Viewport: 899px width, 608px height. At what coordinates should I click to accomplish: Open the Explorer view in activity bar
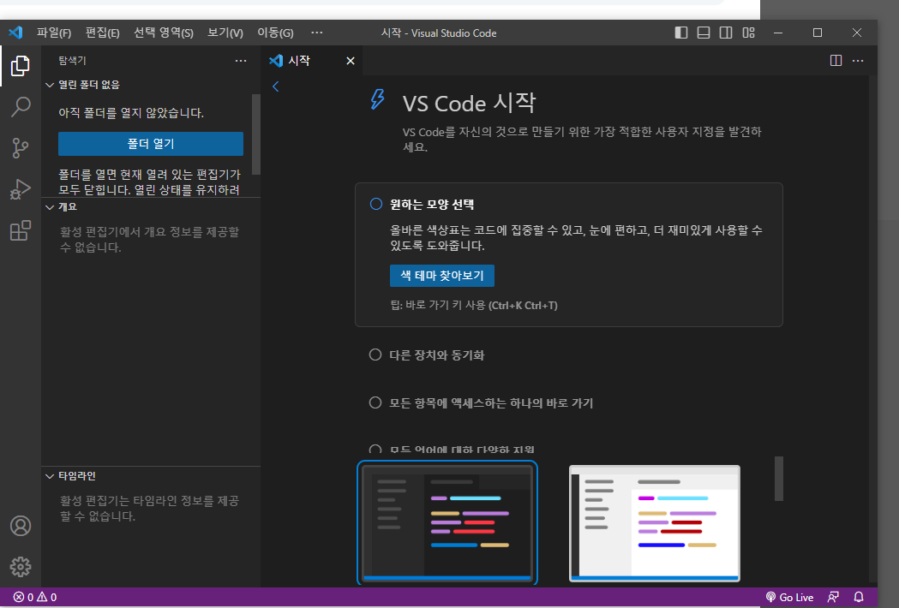point(20,66)
